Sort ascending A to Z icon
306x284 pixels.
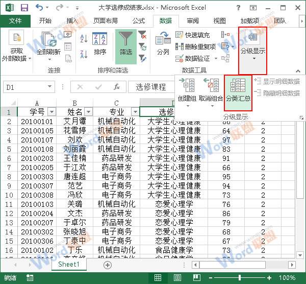(84, 39)
